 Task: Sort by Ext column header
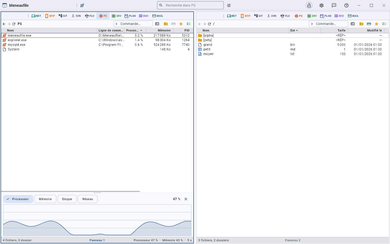click(x=305, y=30)
